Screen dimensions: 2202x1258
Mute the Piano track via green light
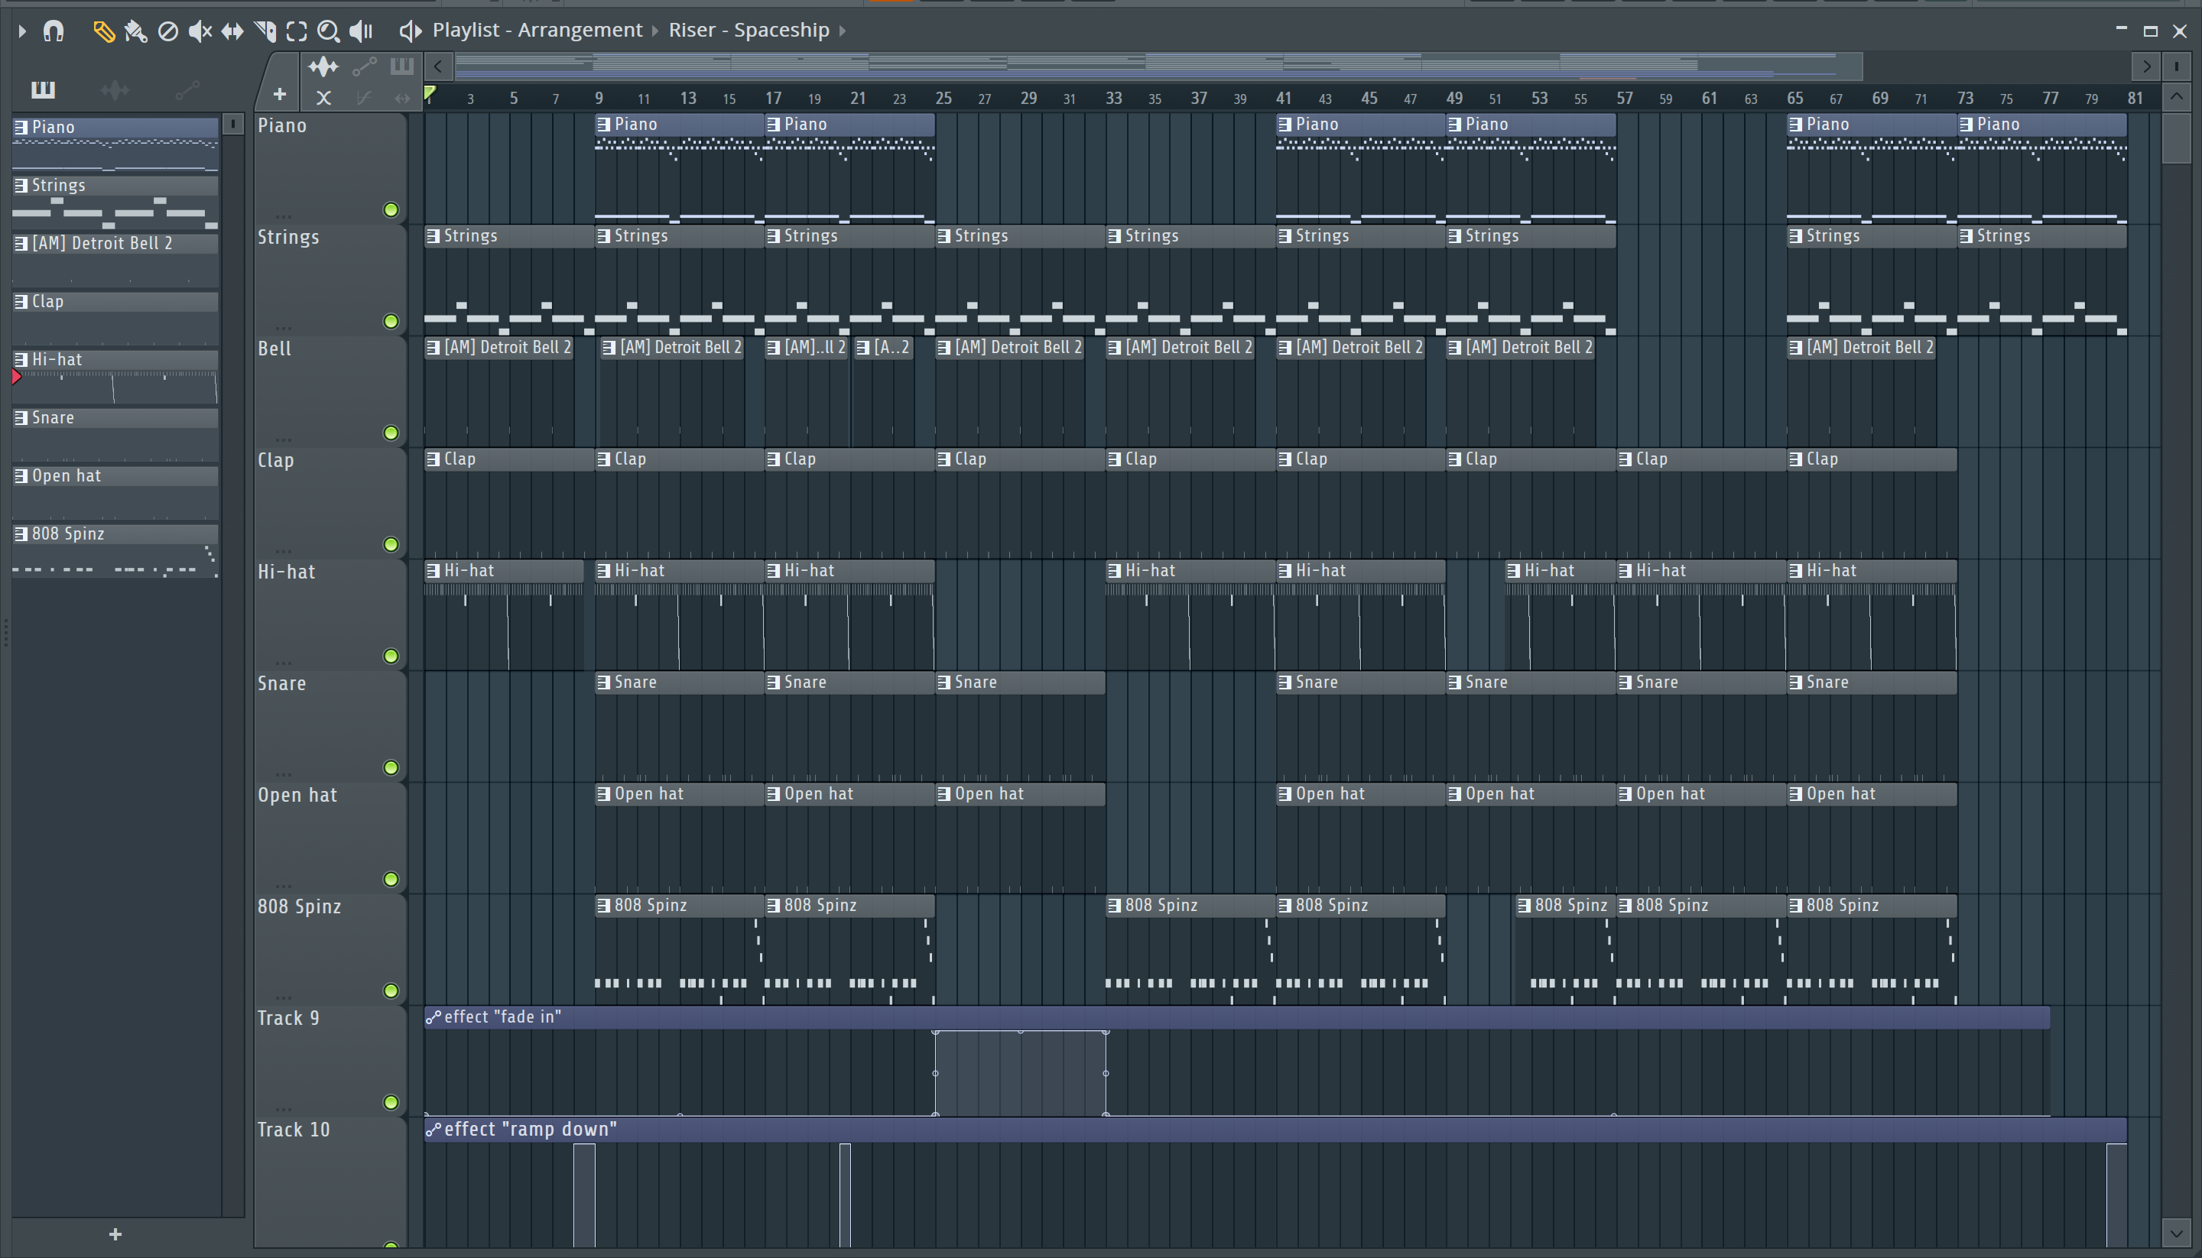coord(391,210)
